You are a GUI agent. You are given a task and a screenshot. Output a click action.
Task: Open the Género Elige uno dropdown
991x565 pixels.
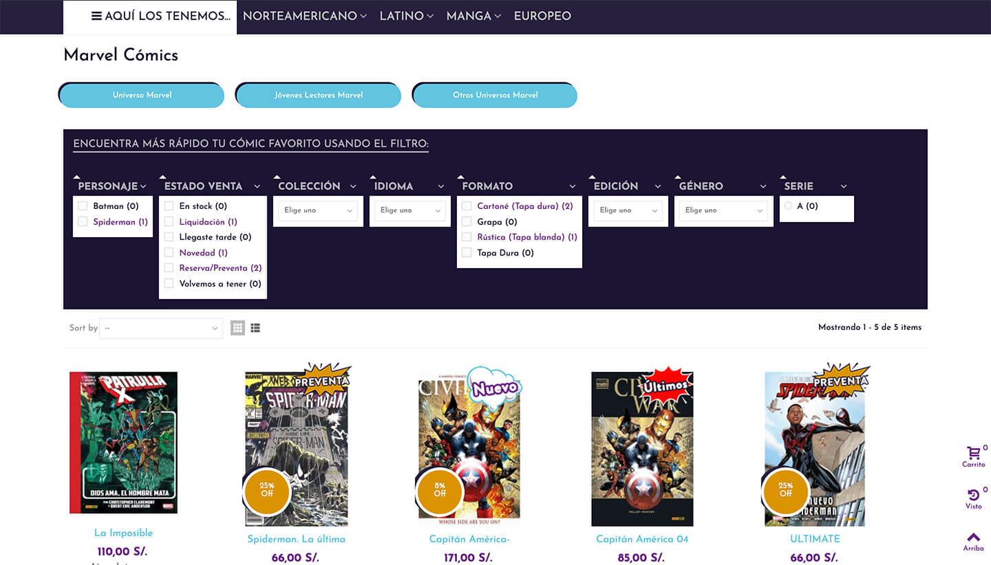[x=724, y=210]
